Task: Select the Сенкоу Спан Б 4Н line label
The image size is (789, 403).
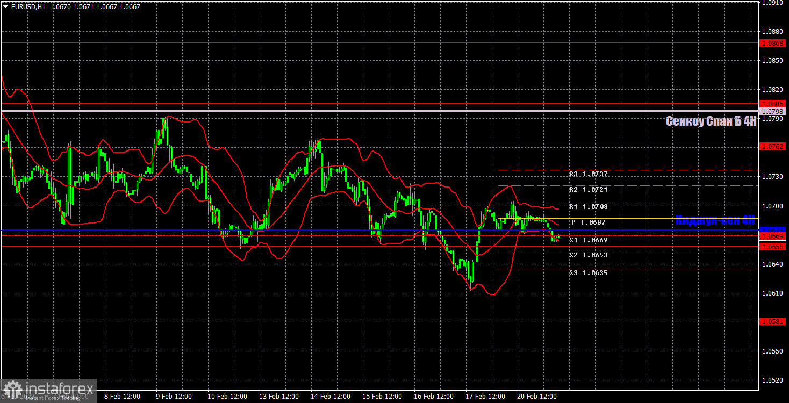Action: click(x=711, y=121)
